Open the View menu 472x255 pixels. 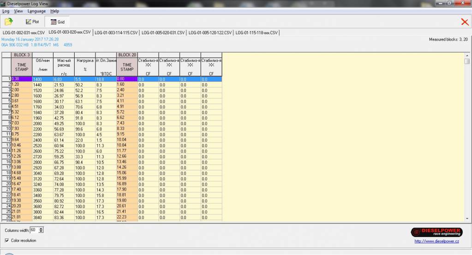(18, 11)
